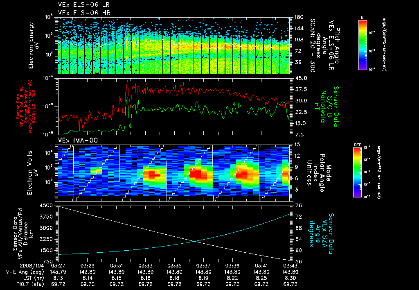The image size is (419, 290).
Task: Click the 'Electron Volts eV' axis label
Action: coord(32,172)
